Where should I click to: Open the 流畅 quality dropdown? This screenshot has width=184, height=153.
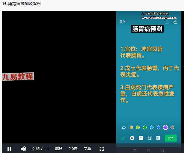click(x=58, y=149)
